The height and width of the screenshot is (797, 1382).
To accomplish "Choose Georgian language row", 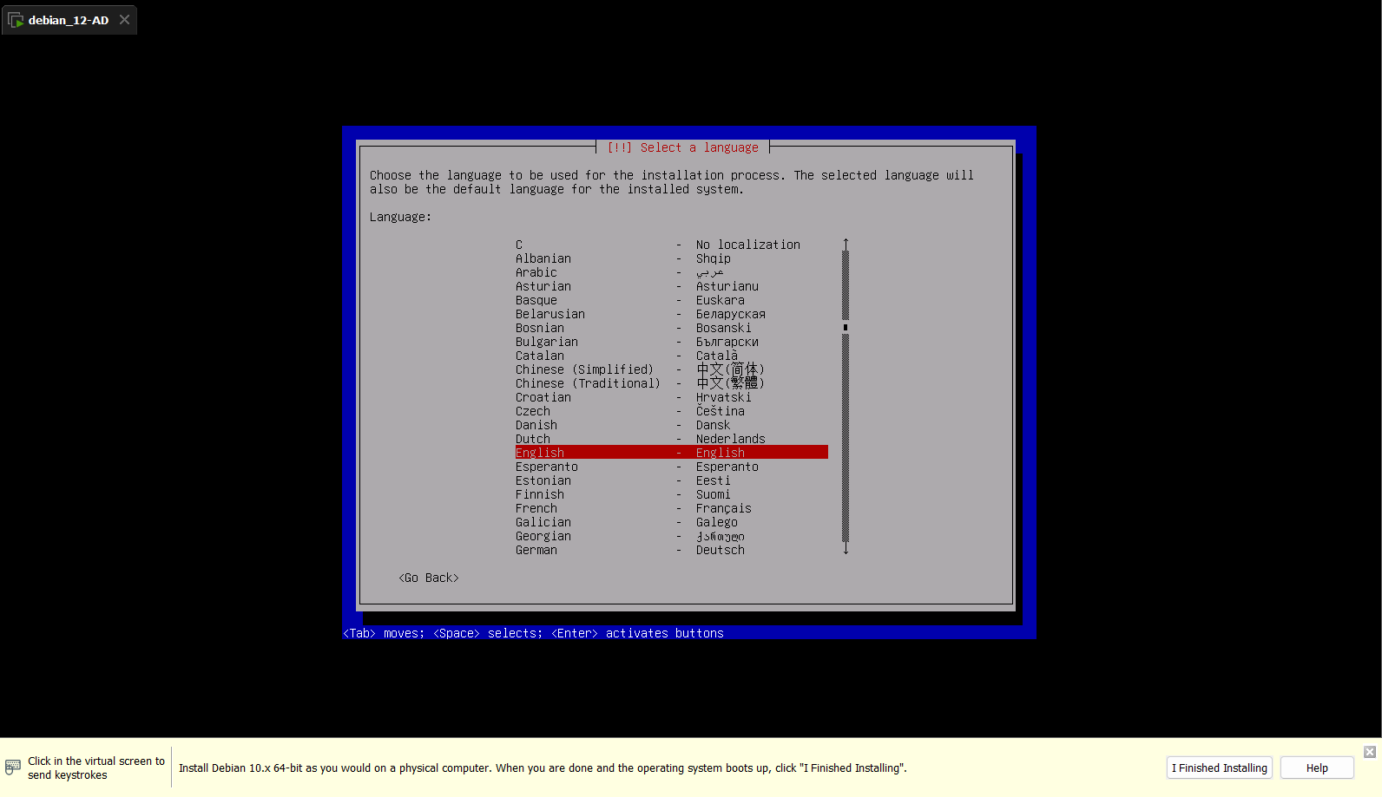I will tap(671, 536).
